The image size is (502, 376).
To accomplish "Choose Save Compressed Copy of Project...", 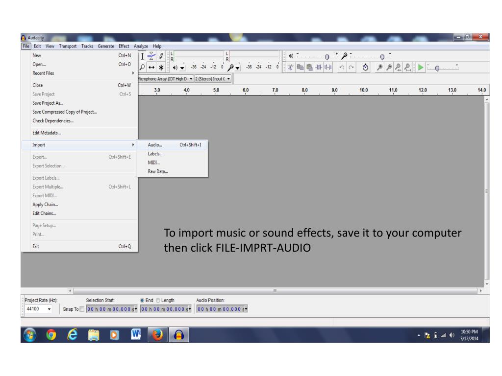I will (x=79, y=112).
